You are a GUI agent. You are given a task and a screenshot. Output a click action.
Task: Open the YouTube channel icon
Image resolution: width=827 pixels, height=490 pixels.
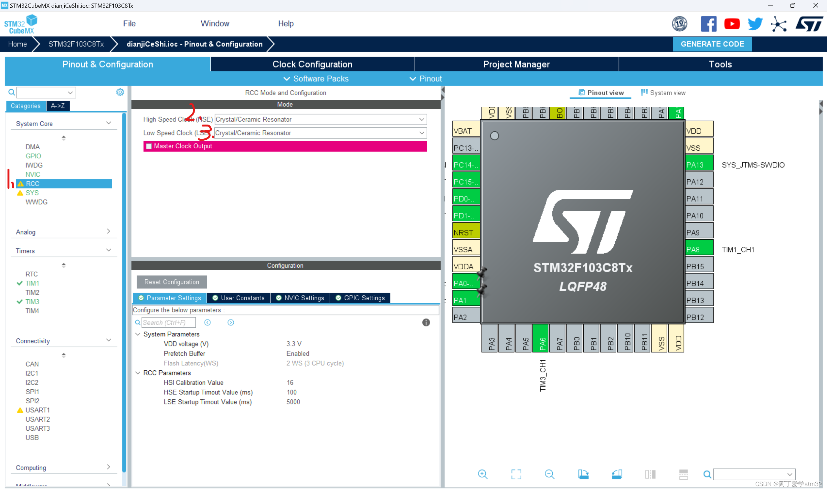[x=732, y=24]
